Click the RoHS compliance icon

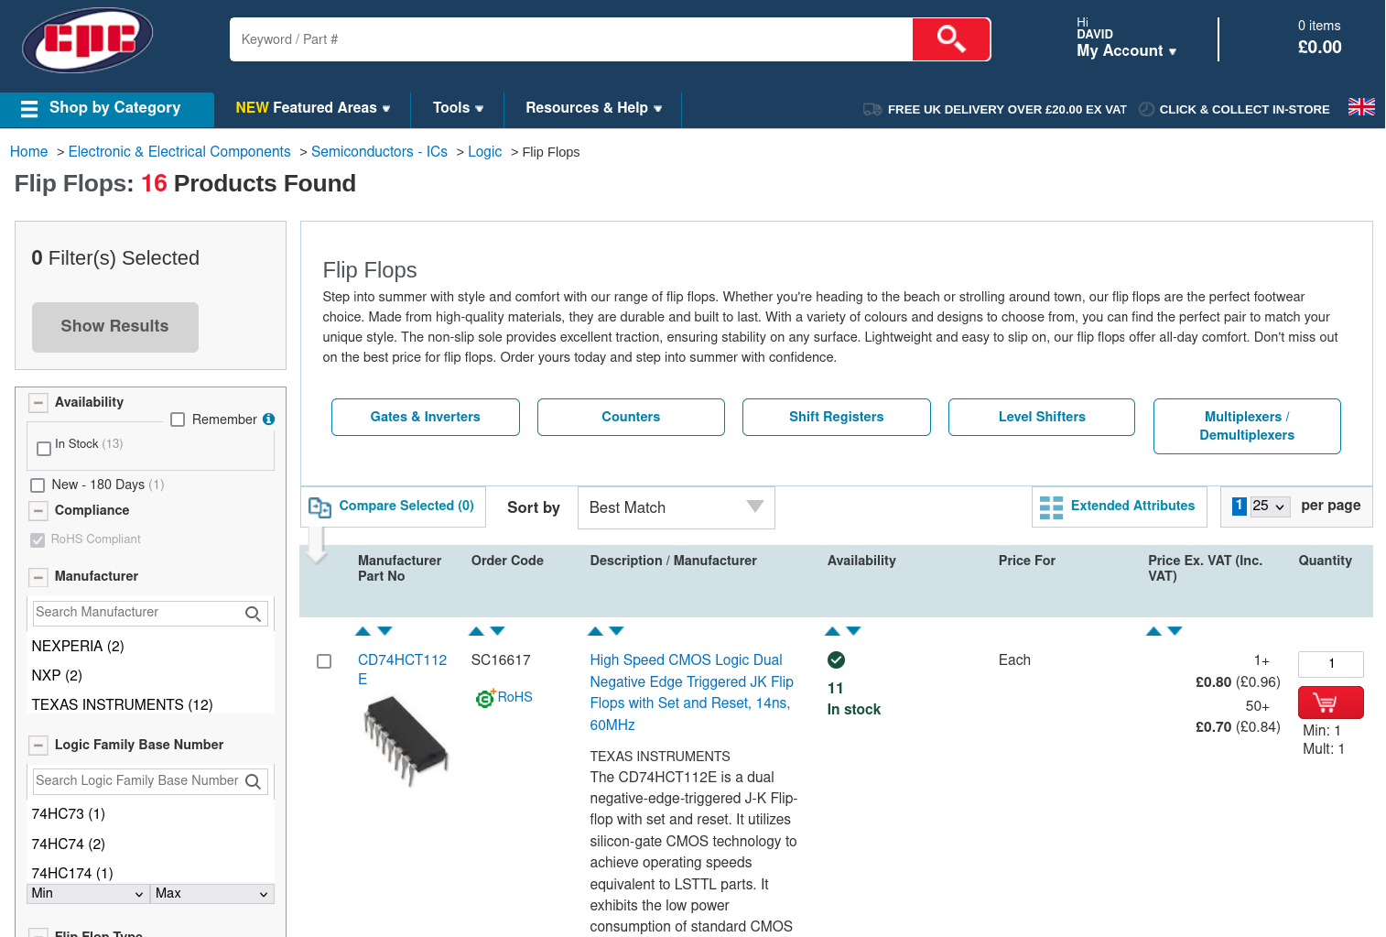tap(484, 698)
